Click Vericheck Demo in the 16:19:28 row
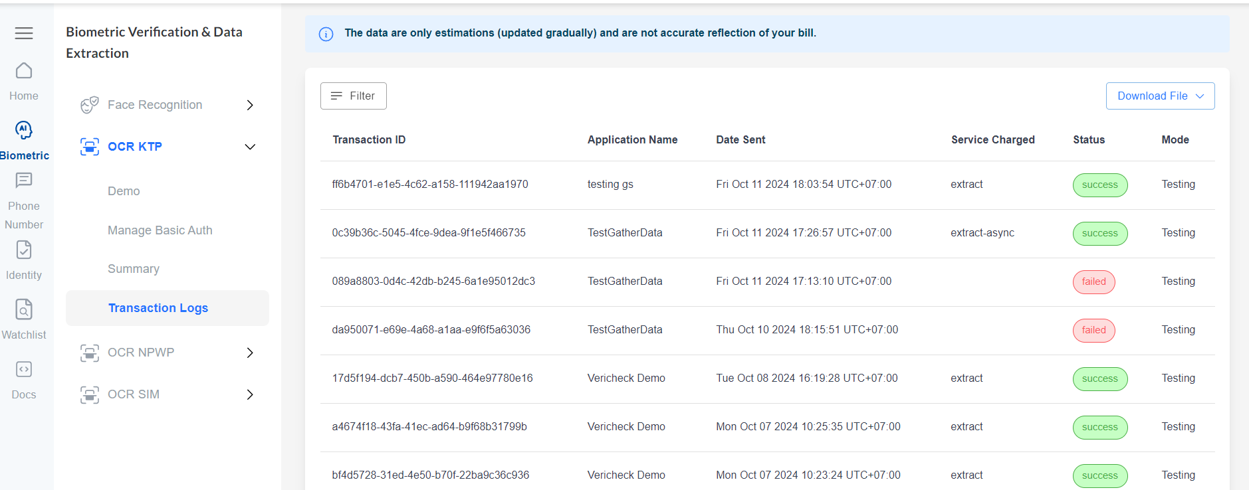 click(x=626, y=378)
